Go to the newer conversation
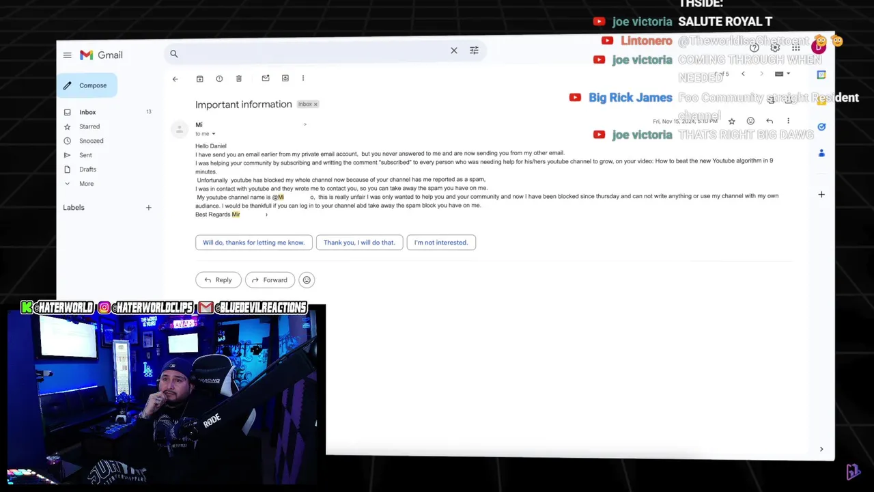 (x=743, y=74)
